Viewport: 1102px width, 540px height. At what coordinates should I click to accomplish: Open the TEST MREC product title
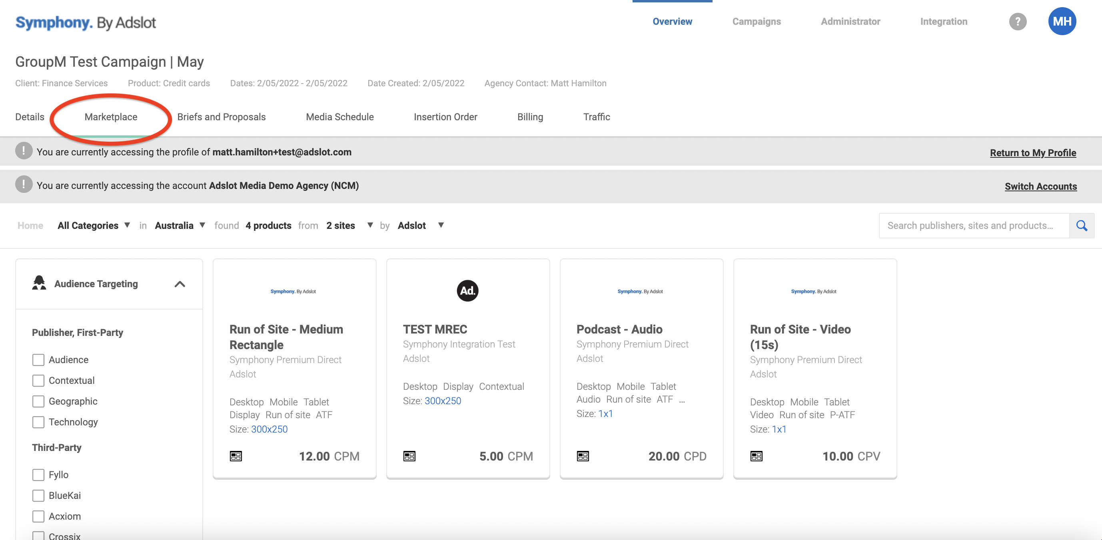pos(435,330)
